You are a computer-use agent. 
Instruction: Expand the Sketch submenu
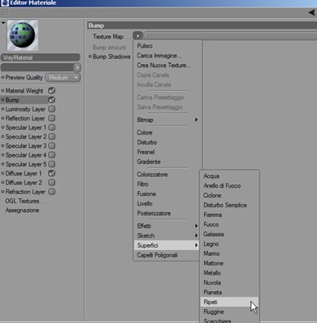tap(167, 235)
